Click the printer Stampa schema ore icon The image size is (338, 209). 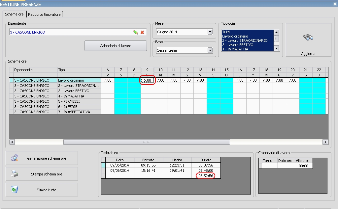tap(15, 174)
